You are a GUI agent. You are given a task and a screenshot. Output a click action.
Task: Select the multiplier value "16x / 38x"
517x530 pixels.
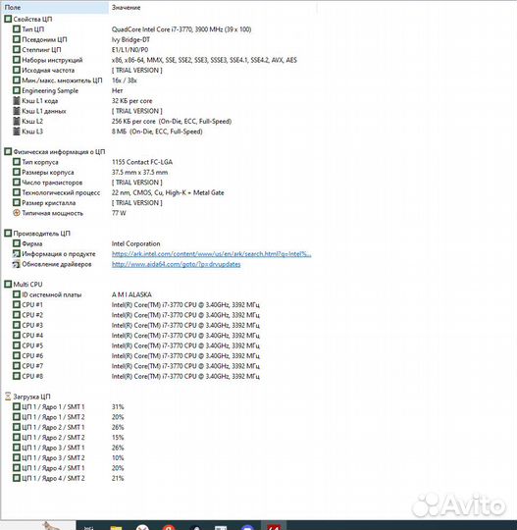click(x=124, y=80)
